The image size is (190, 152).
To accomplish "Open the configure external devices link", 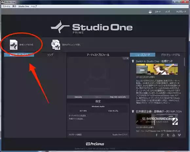I will tap(76, 119).
